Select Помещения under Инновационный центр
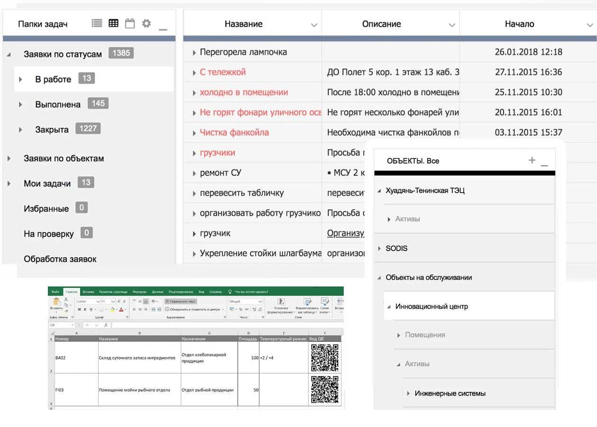597x427 pixels. coord(425,335)
